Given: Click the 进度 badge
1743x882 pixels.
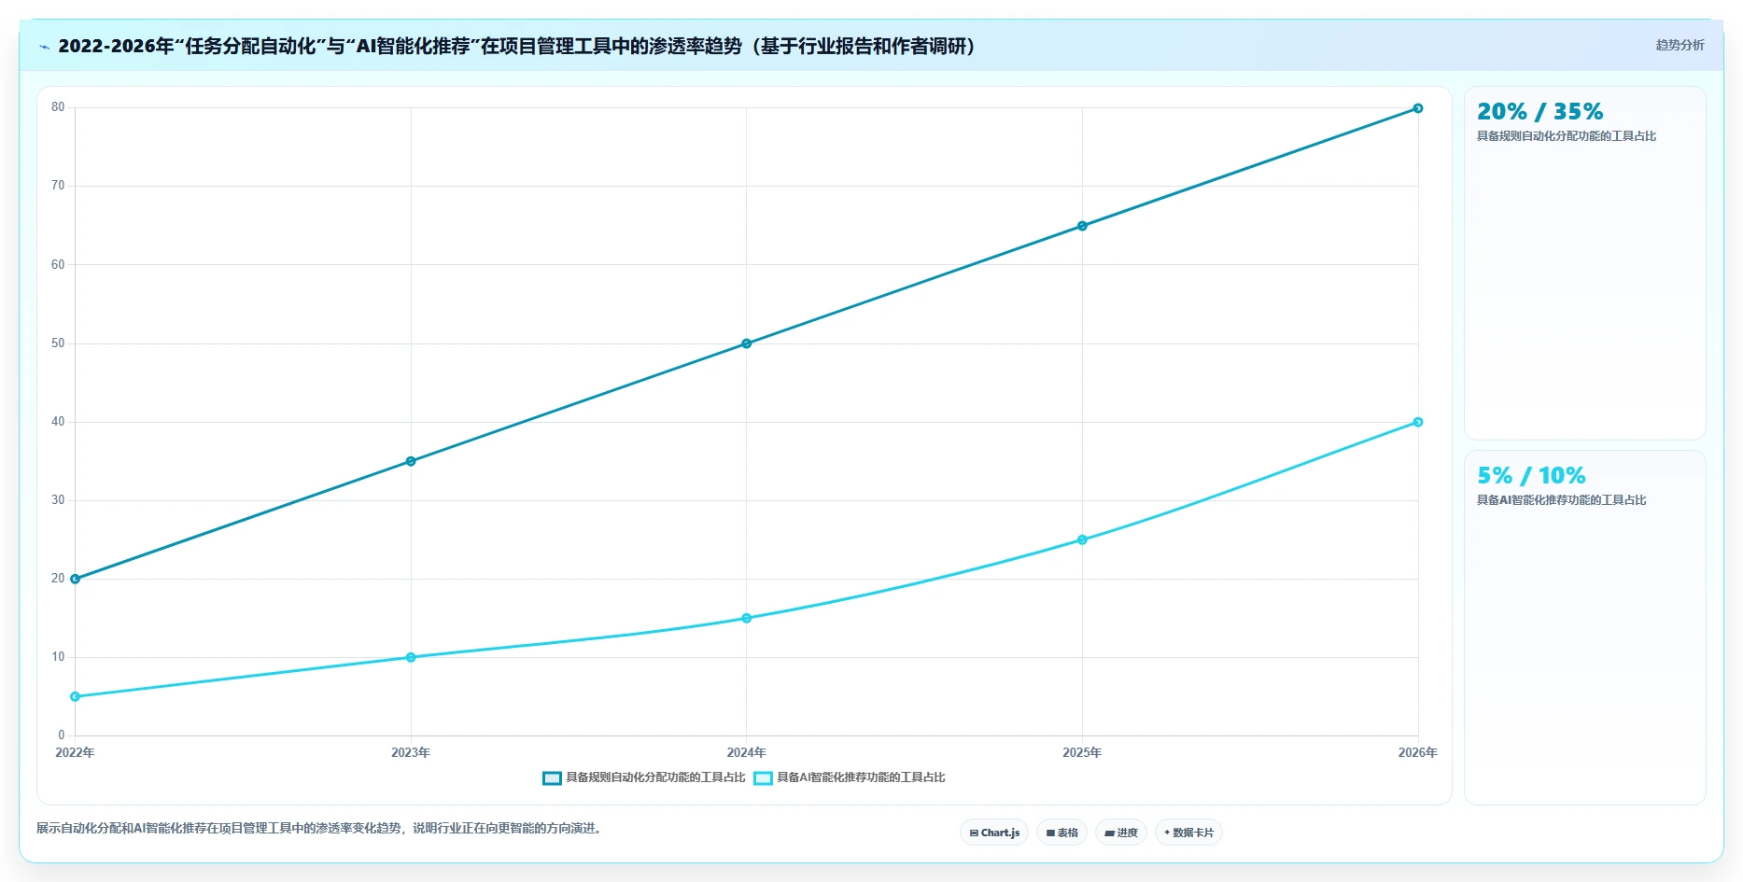Looking at the screenshot, I should pos(1121,833).
